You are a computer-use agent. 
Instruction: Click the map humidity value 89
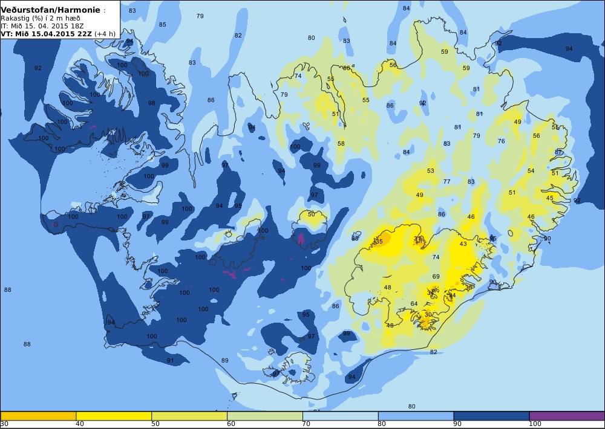(x=225, y=360)
